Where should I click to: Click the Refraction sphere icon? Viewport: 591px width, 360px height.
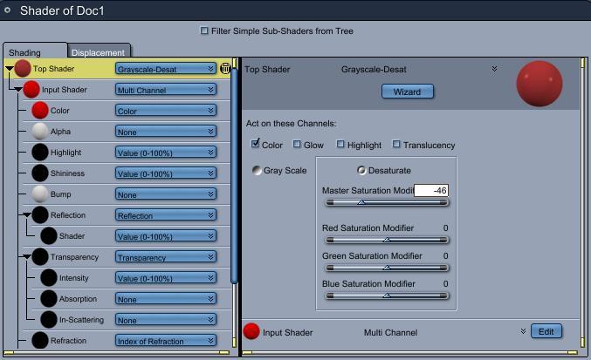tap(39, 341)
